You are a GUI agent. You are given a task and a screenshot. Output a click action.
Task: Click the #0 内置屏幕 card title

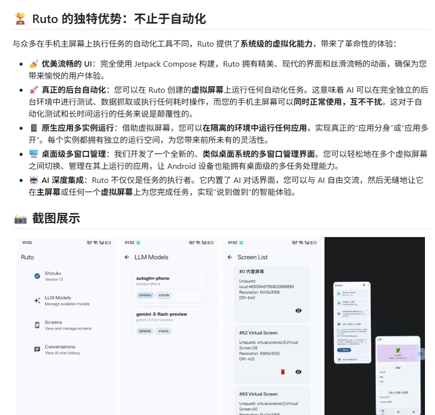tap(252, 272)
